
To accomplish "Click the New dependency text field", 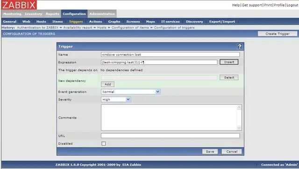I will [159, 78].
